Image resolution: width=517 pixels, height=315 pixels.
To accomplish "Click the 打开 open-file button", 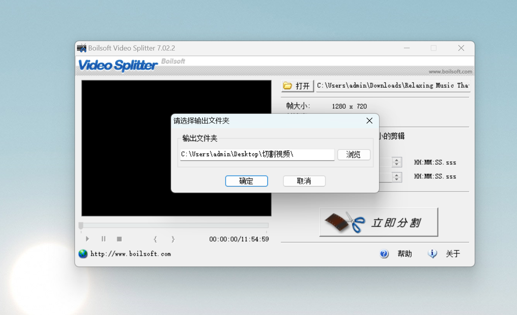I will (x=297, y=86).
